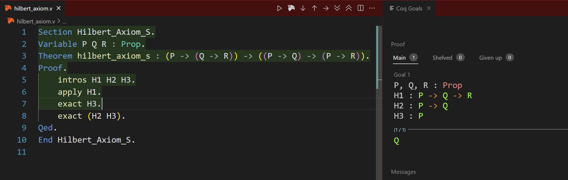Step forward with the down arrow
568x180 pixels.
click(x=303, y=8)
